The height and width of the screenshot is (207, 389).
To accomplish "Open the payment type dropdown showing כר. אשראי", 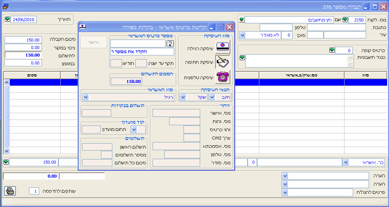I will coord(346,163).
